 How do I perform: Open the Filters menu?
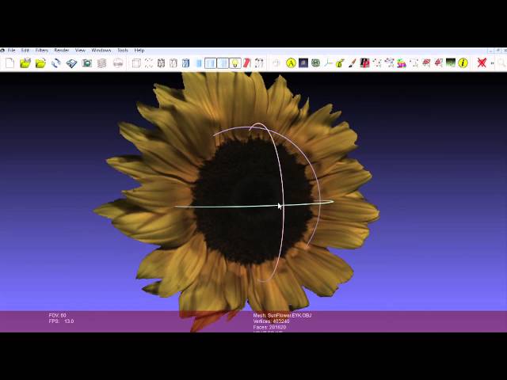tap(42, 51)
